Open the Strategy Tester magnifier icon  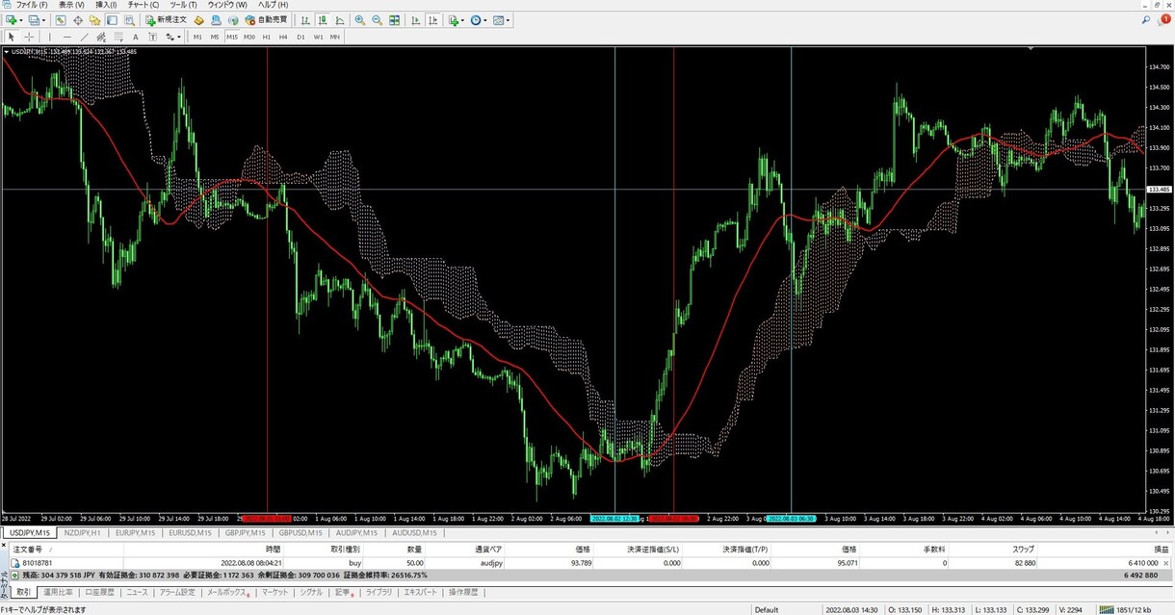pyautogui.click(x=128, y=19)
